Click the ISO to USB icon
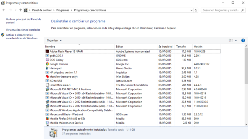 coord(47,81)
